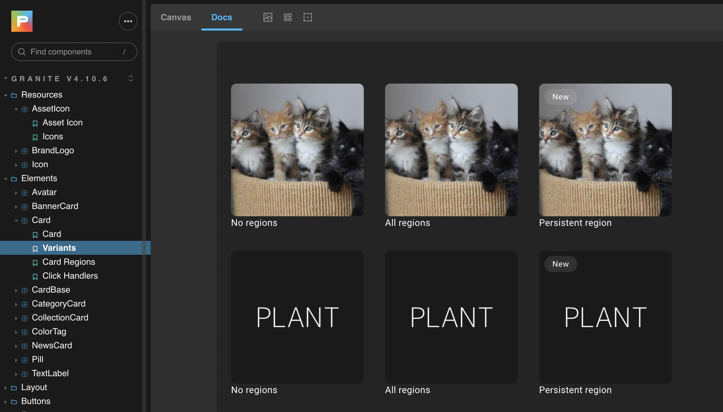Screen dimensions: 723x412
Task: Click the Storybook P logo
Action: [x=22, y=21]
